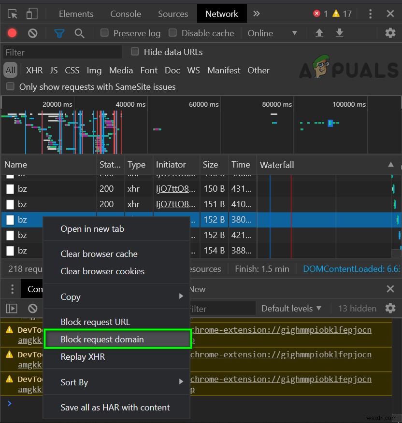Open the Online throttling dropdown

[267, 33]
